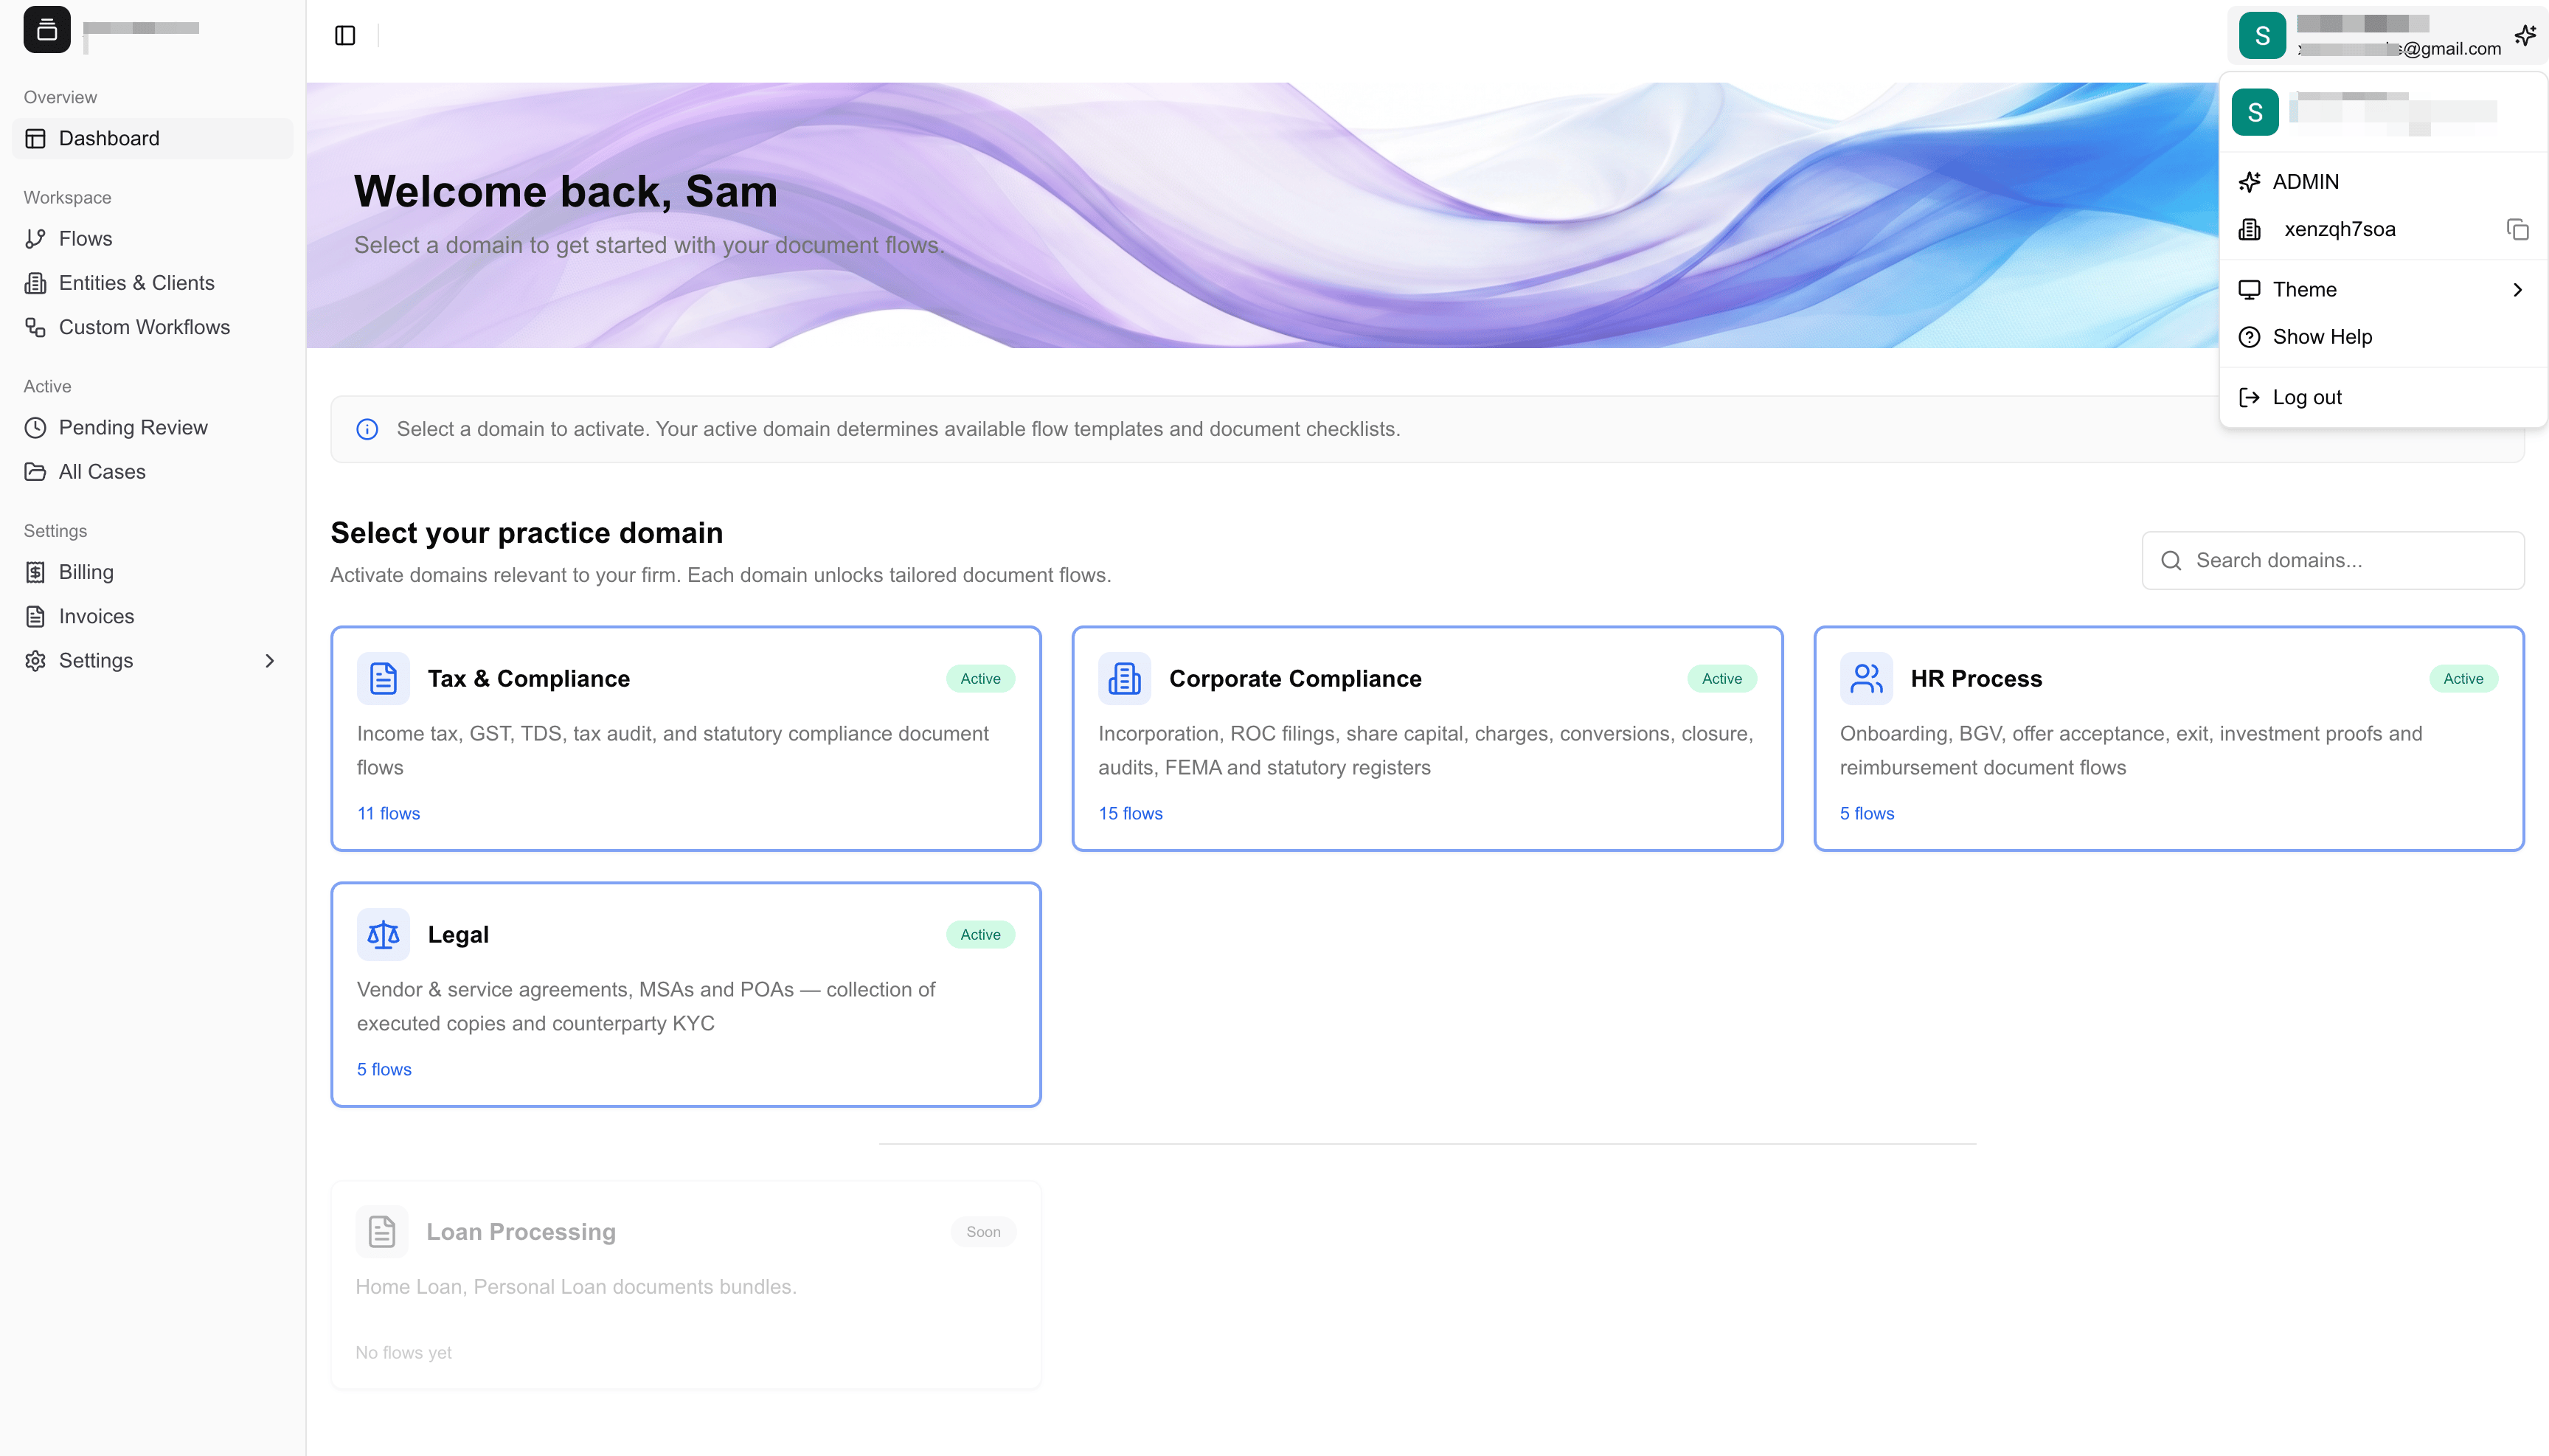The image size is (2549, 1456).
Task: Open HR Process 5 flows link
Action: click(1867, 814)
